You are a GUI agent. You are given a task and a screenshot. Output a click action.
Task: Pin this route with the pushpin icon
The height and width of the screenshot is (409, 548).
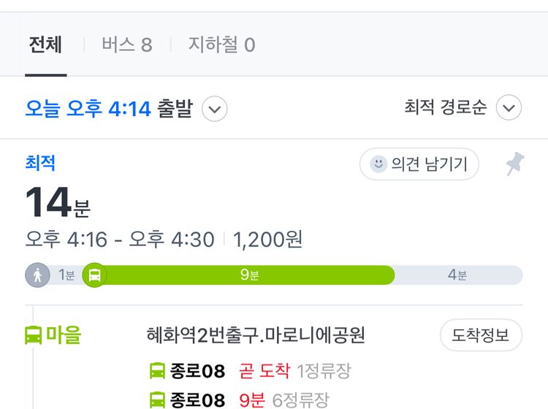[x=515, y=164]
